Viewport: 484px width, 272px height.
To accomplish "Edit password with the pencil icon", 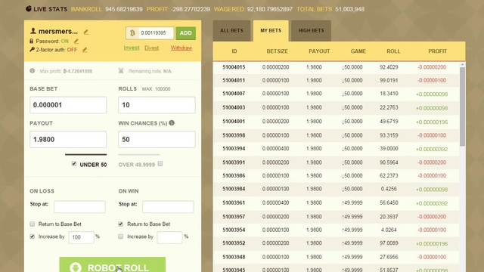I will 76,41.
